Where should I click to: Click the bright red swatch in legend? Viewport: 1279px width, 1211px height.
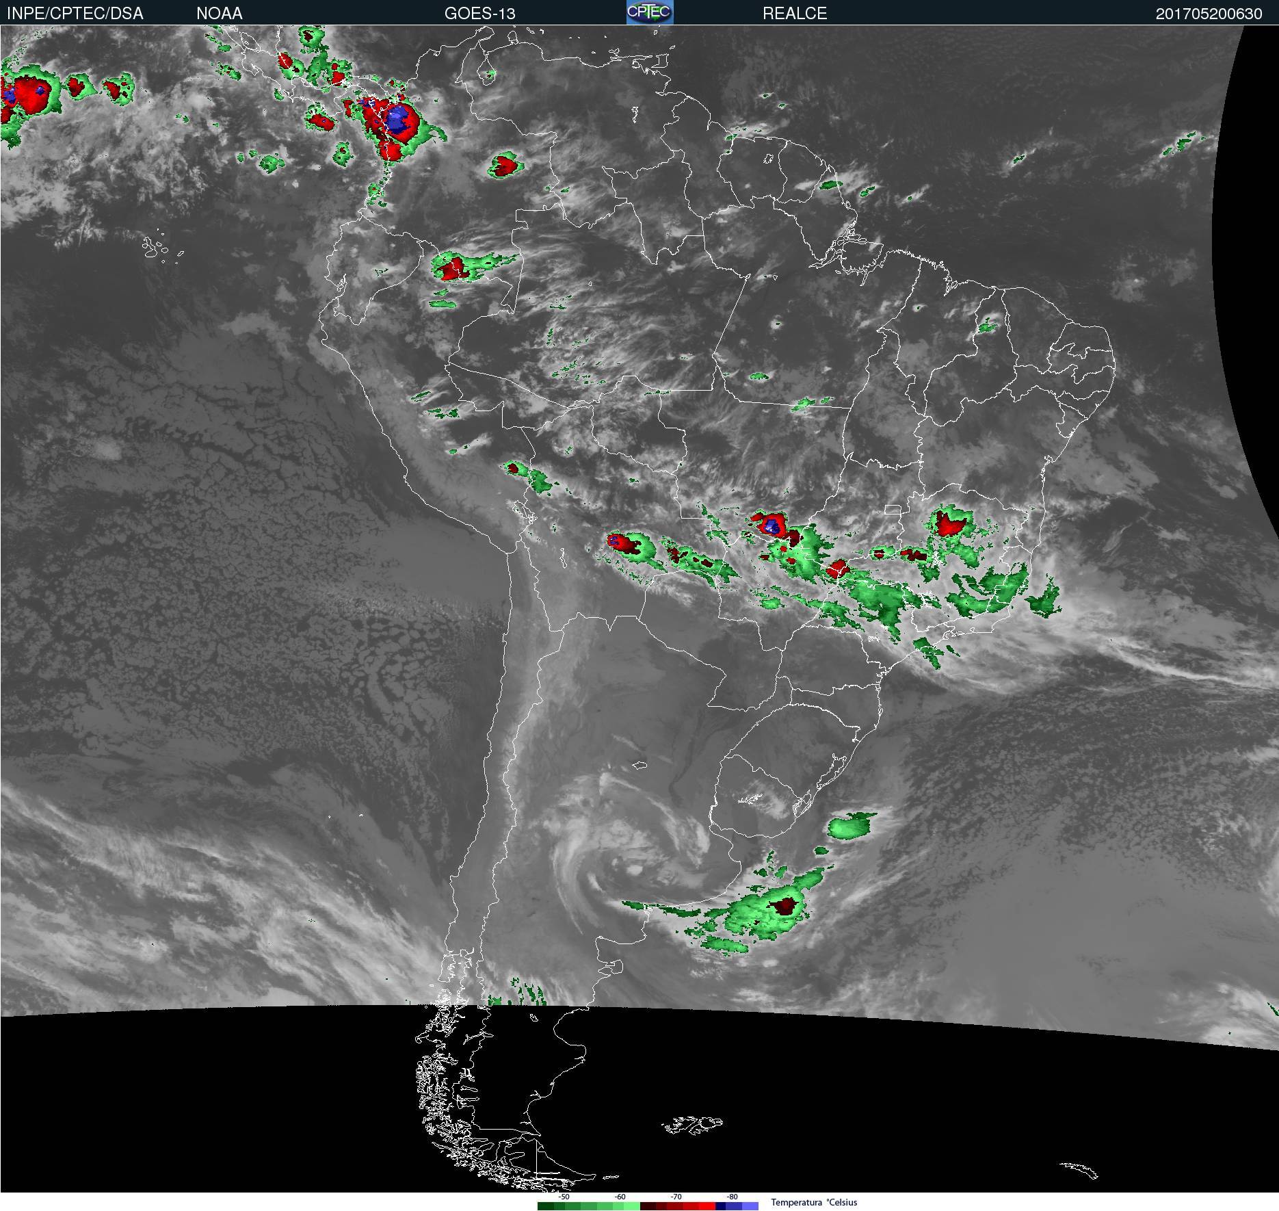[x=707, y=1206]
